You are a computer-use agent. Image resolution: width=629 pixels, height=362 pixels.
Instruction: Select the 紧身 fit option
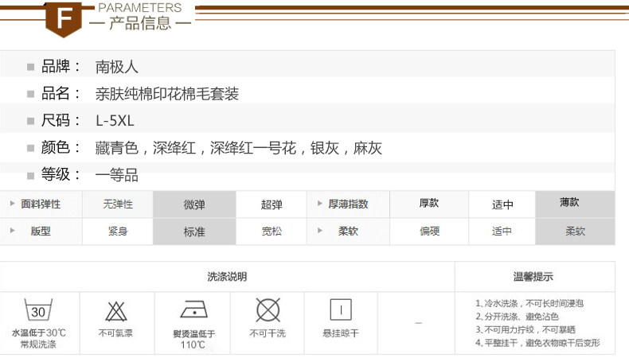pos(118,232)
